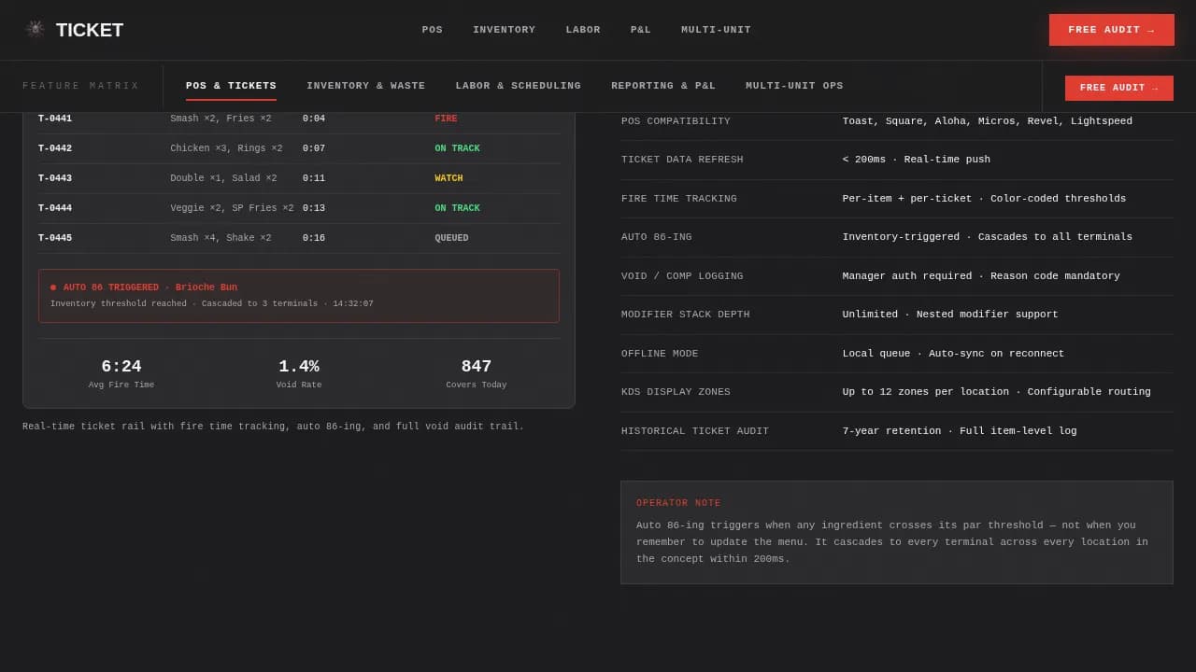Click the 847 Covers Today stat
Screen dimensions: 1196x672
(476, 374)
